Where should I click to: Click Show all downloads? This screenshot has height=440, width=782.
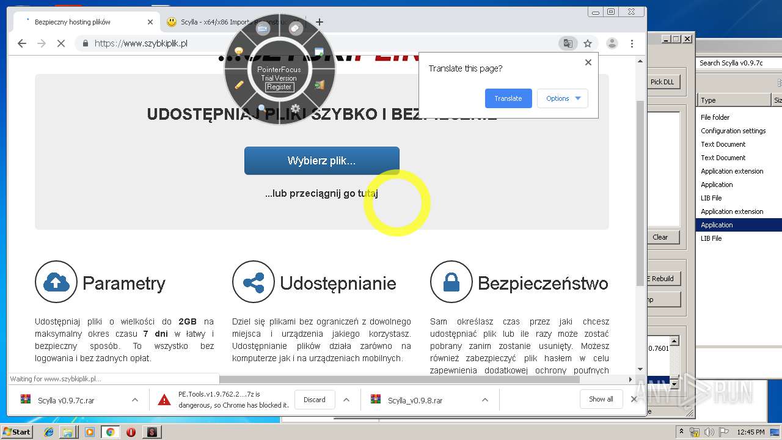[x=601, y=399]
